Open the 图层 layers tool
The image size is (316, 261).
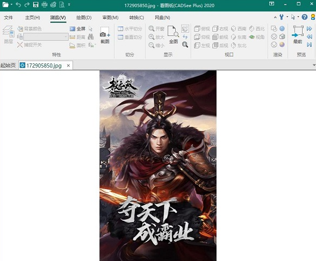(9, 34)
